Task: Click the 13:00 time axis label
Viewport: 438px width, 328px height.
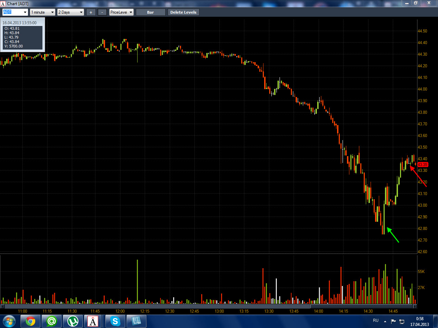Action: pyautogui.click(x=219, y=311)
